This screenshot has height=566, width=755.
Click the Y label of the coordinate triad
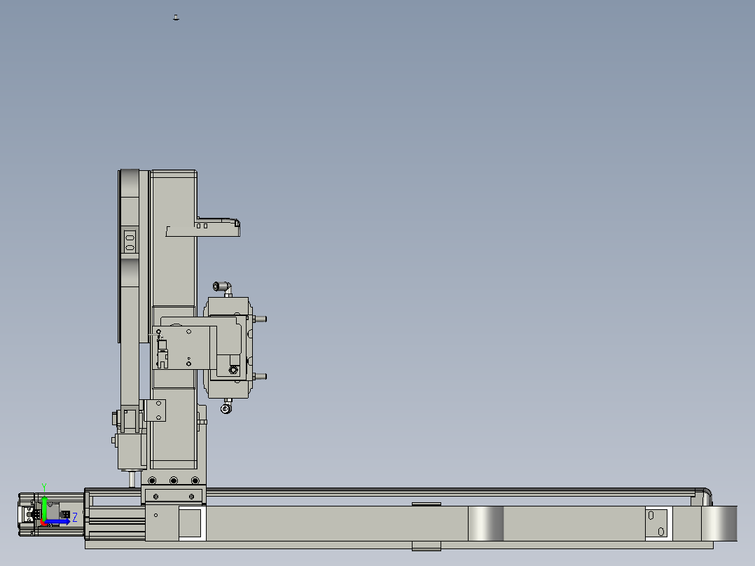pyautogui.click(x=44, y=488)
